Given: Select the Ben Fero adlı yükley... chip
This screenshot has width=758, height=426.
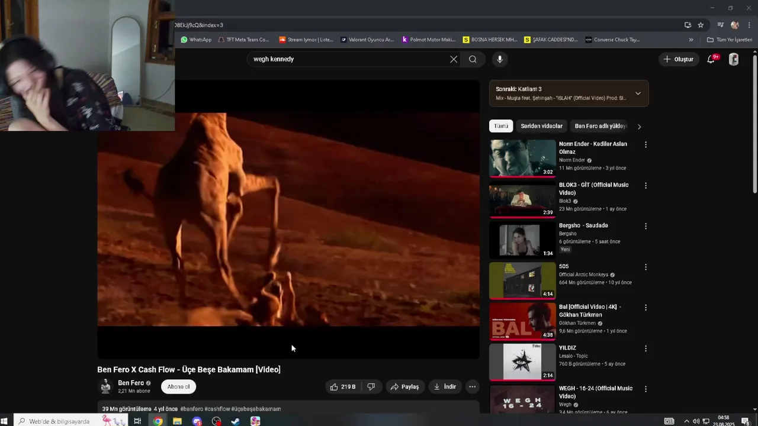Looking at the screenshot, I should [x=599, y=126].
